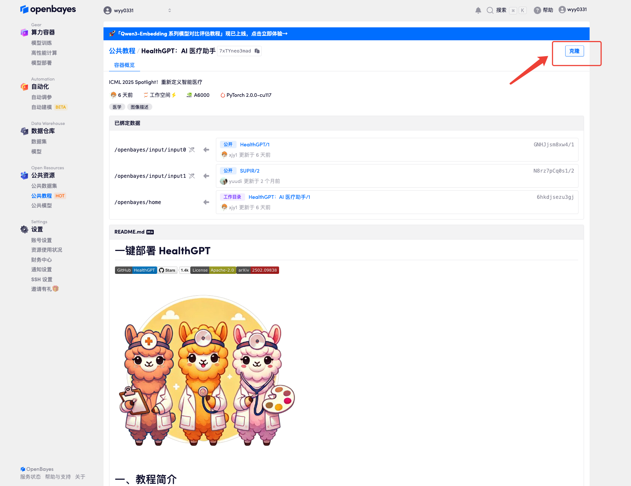Open the GitHub HealthGPT badge

click(x=136, y=270)
